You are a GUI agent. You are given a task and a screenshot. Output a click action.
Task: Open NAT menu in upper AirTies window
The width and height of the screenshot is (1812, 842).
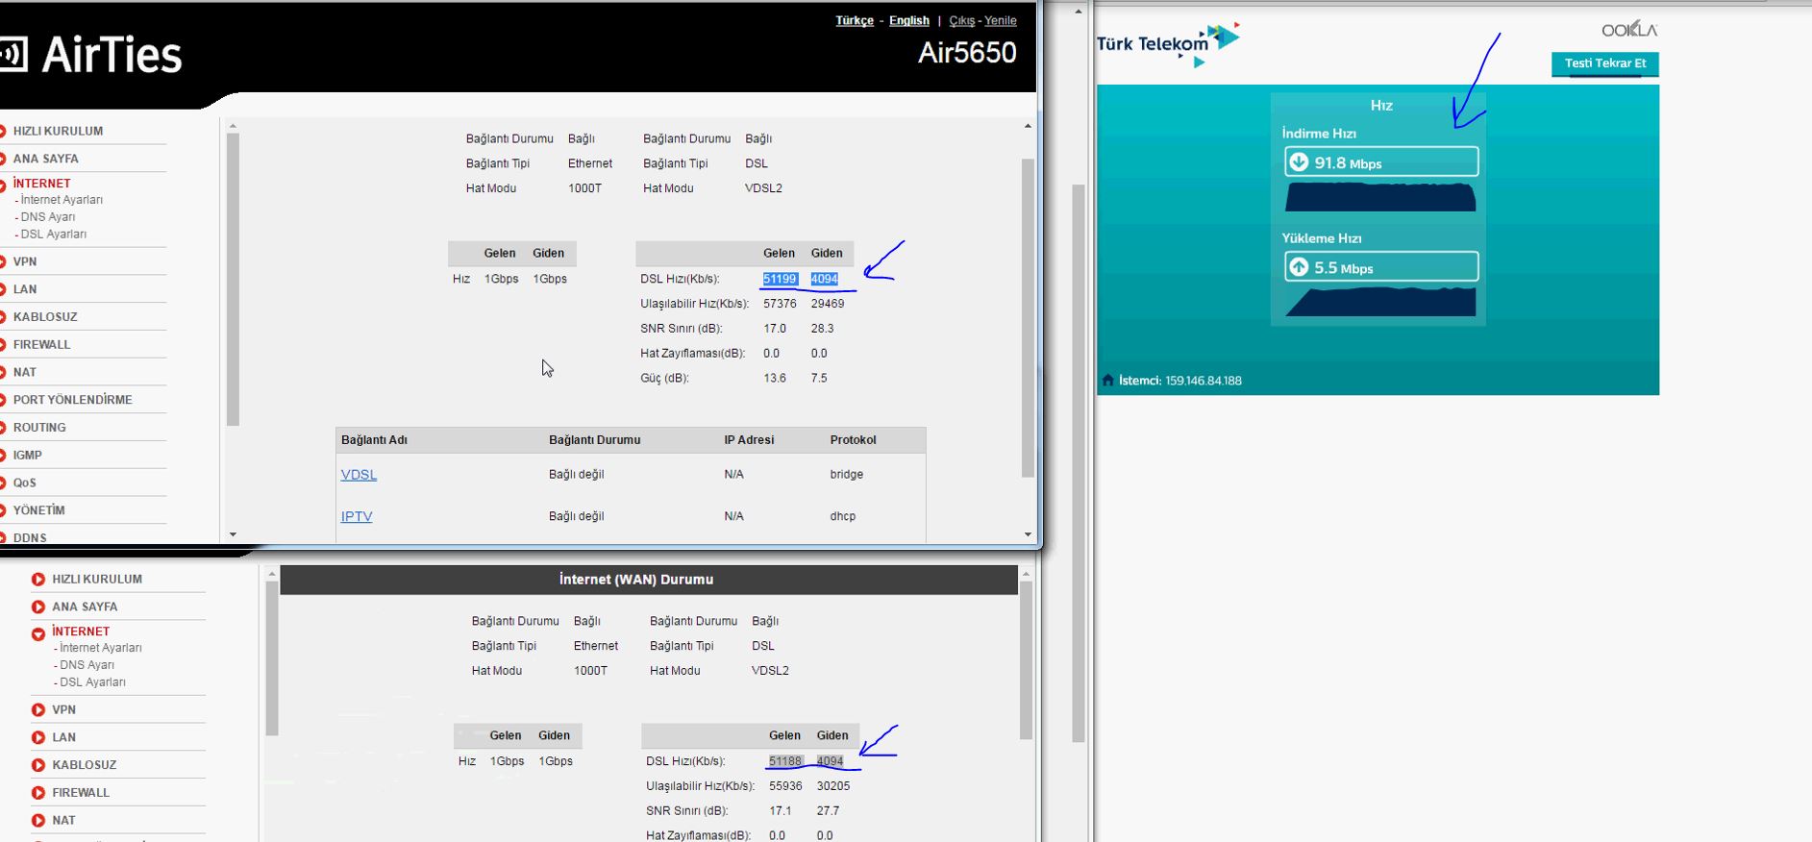pos(25,373)
